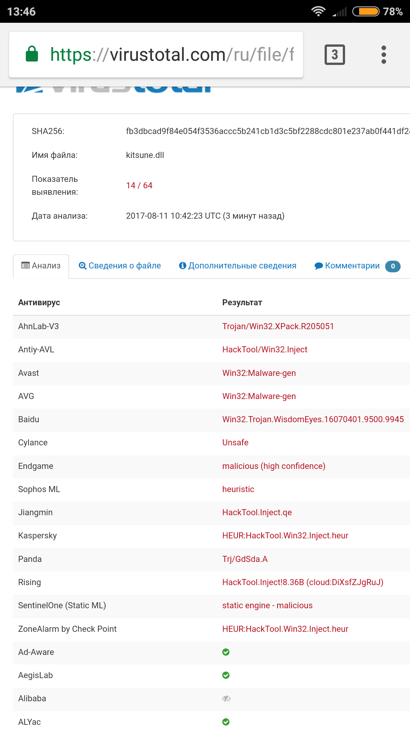Viewport: 410px width, 729px height.
Task: Open the tab switcher showing 3 tabs
Action: [x=334, y=55]
